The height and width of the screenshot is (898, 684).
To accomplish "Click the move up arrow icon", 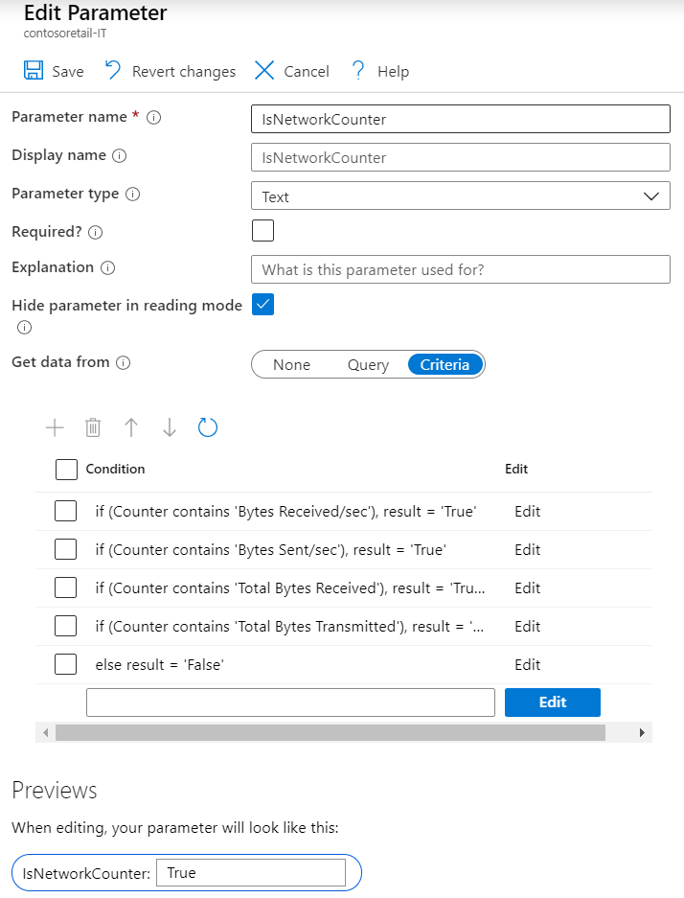I will pyautogui.click(x=131, y=427).
